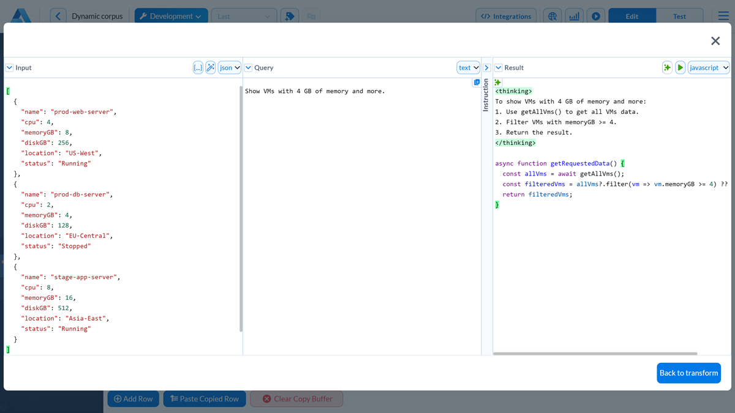Click the green sparkle generate icon in Result header

(667, 68)
